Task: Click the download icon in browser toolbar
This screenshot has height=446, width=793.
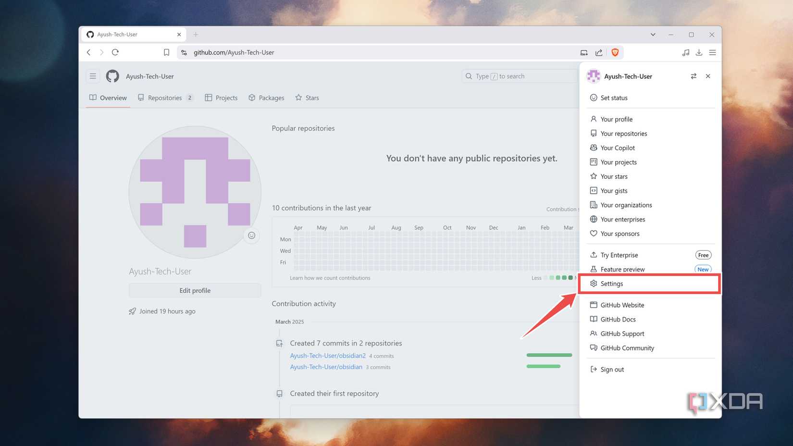Action: (x=699, y=52)
